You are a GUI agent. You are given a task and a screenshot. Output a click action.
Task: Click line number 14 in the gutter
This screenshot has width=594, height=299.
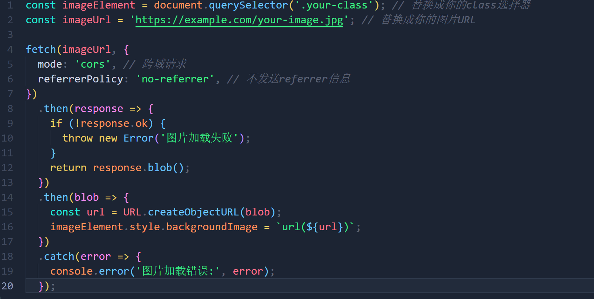click(7, 197)
